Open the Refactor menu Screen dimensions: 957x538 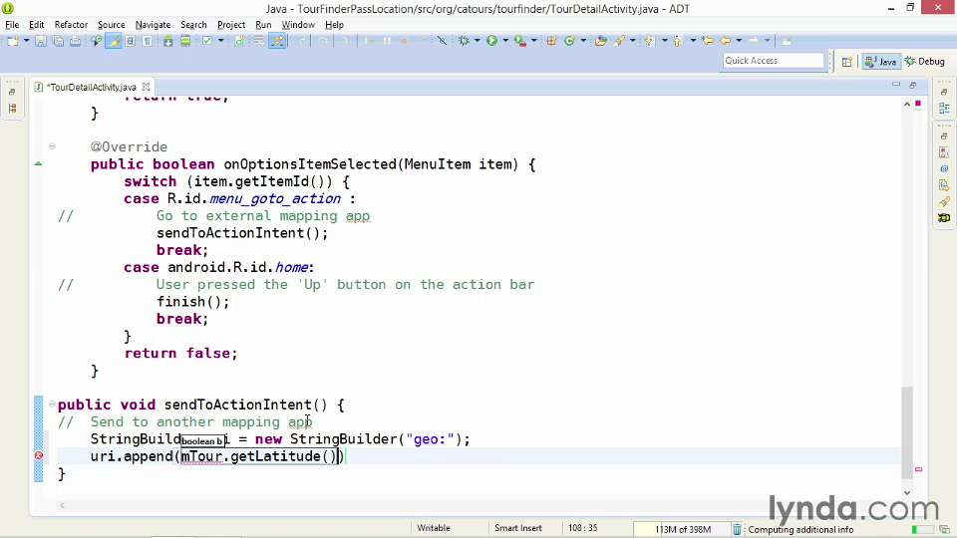coord(71,24)
